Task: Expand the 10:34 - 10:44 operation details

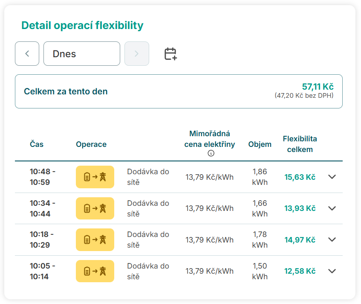Action: click(x=332, y=208)
